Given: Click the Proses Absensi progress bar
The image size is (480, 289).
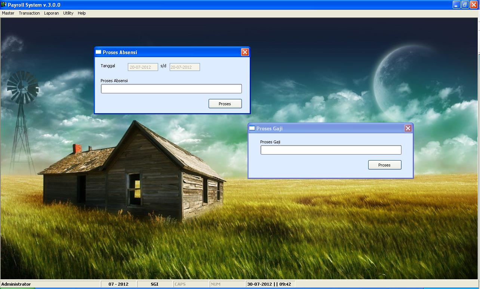Looking at the screenshot, I should click(171, 88).
